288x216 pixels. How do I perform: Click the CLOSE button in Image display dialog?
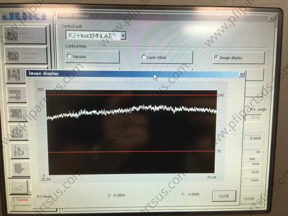point(224,196)
